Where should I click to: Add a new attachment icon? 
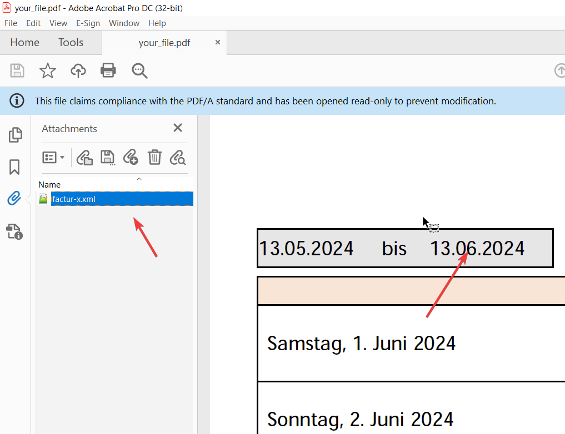131,157
